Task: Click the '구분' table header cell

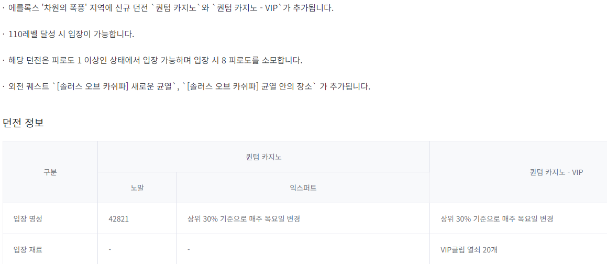Action: [50, 172]
